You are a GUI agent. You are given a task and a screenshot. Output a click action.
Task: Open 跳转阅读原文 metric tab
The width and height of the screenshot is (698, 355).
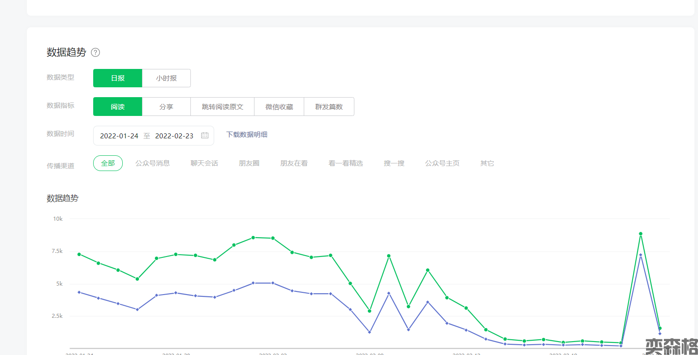click(x=222, y=107)
